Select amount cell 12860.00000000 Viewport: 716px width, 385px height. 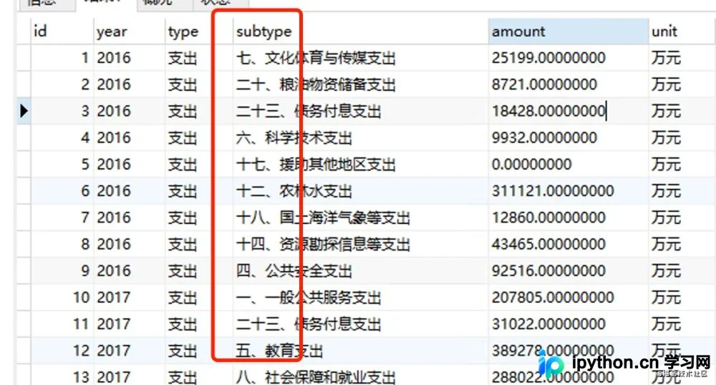569,217
